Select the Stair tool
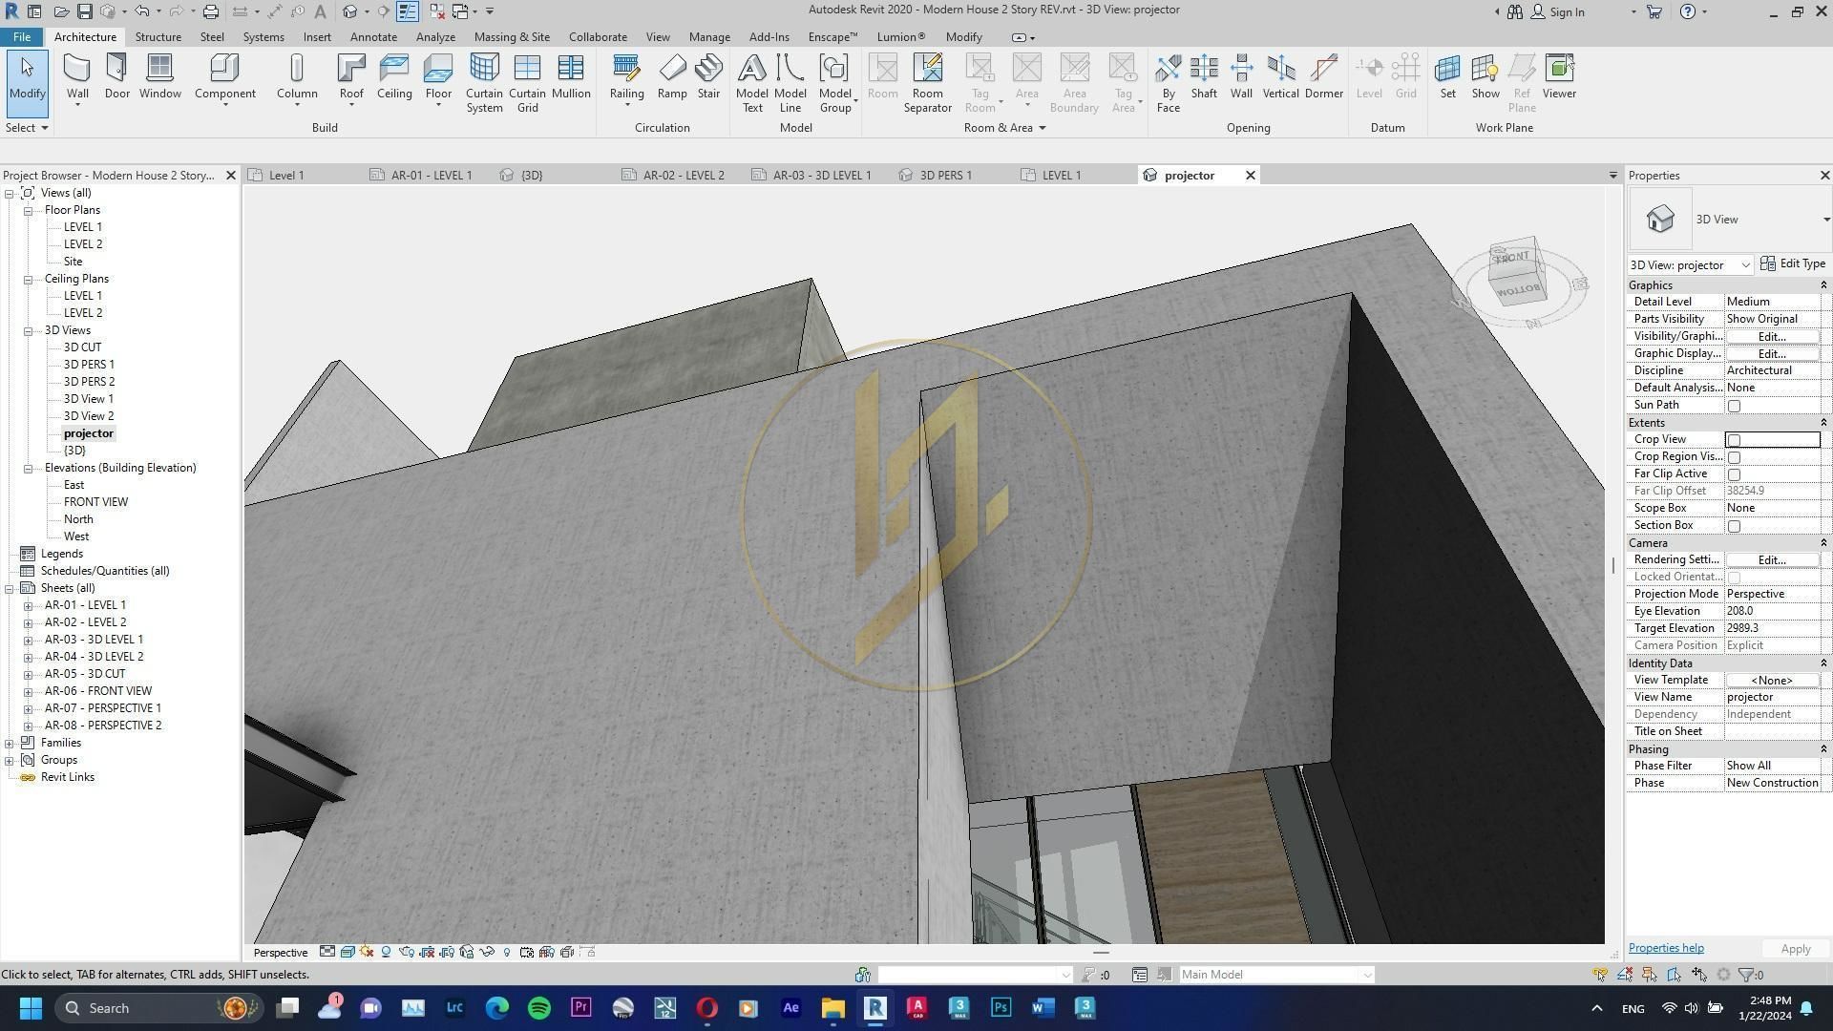This screenshot has height=1031, width=1833. point(708,76)
